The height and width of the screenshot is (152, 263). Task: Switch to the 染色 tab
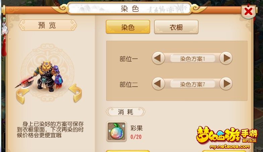point(128,27)
